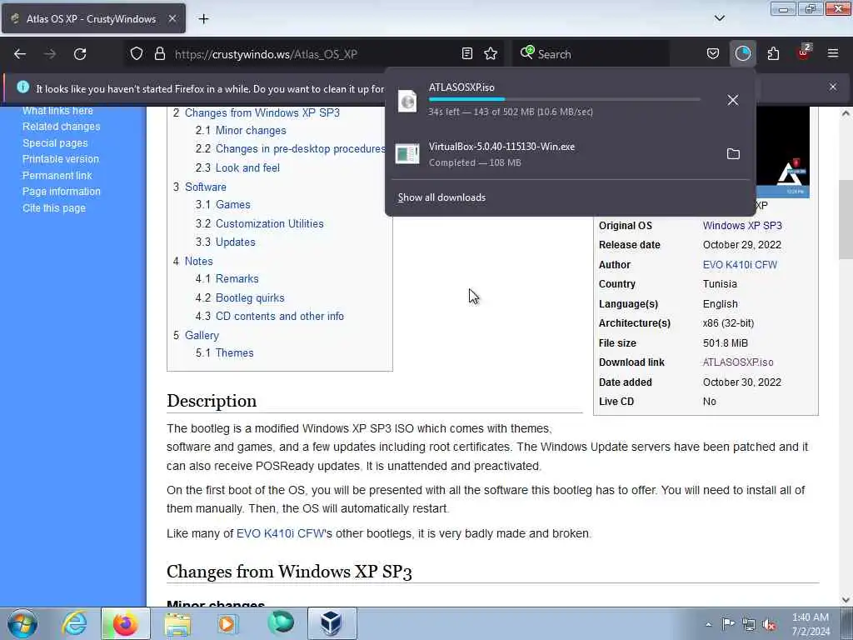Open the Windows XP SP3 infobox link
Image resolution: width=853 pixels, height=640 pixels.
[742, 225]
